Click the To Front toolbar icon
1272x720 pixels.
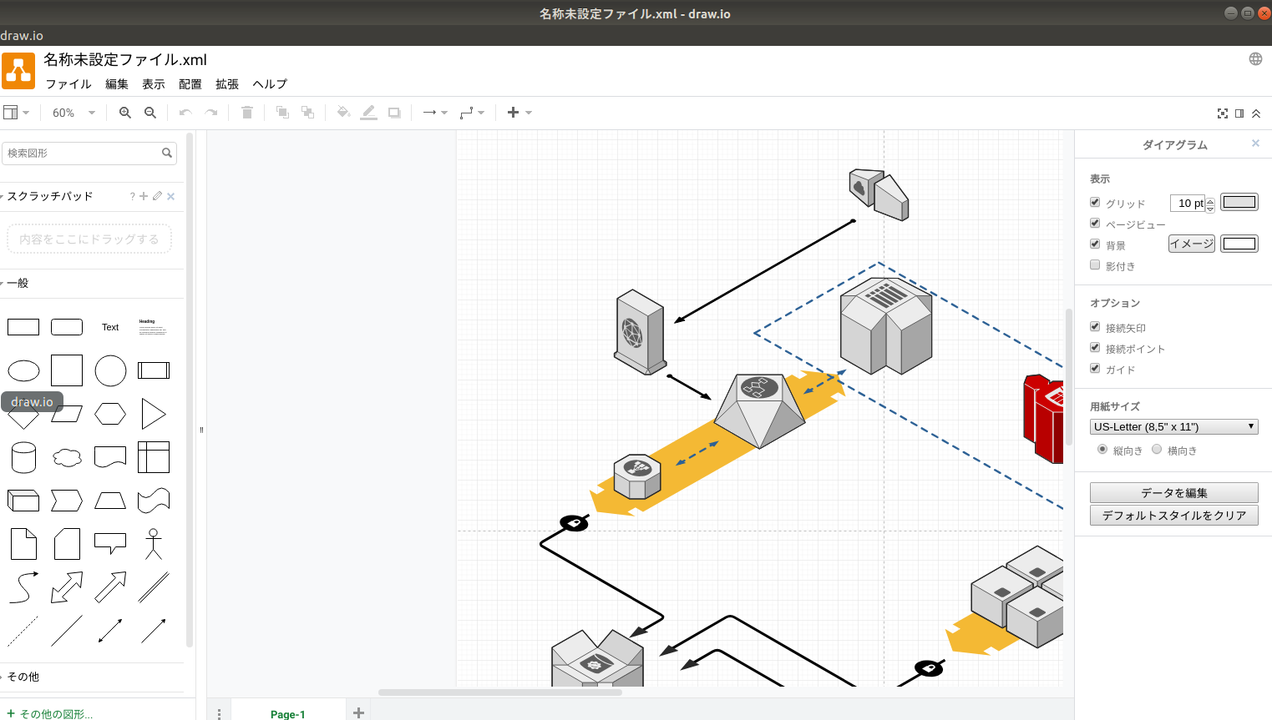[x=282, y=112]
